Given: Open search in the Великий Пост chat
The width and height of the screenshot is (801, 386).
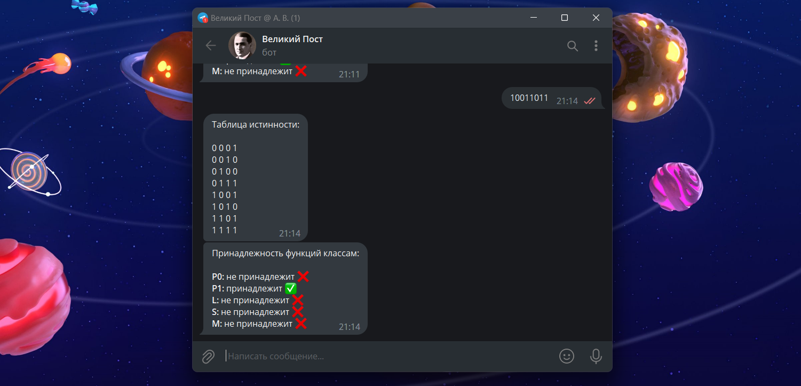Looking at the screenshot, I should pyautogui.click(x=573, y=46).
